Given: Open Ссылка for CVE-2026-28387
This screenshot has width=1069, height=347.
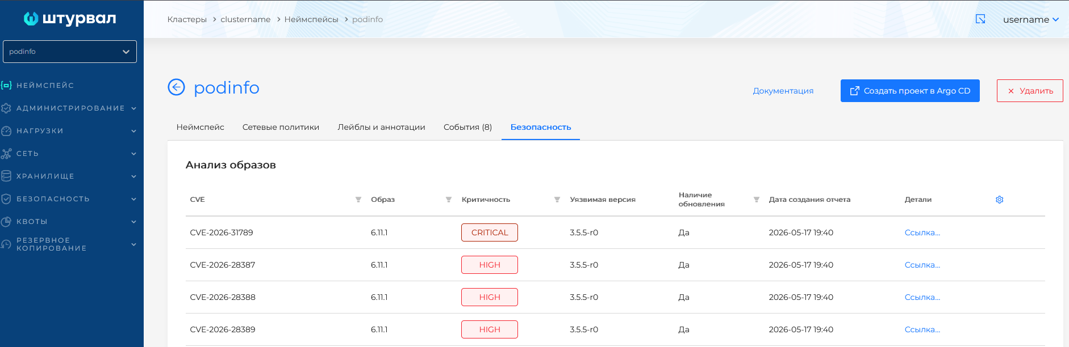Looking at the screenshot, I should pos(922,265).
